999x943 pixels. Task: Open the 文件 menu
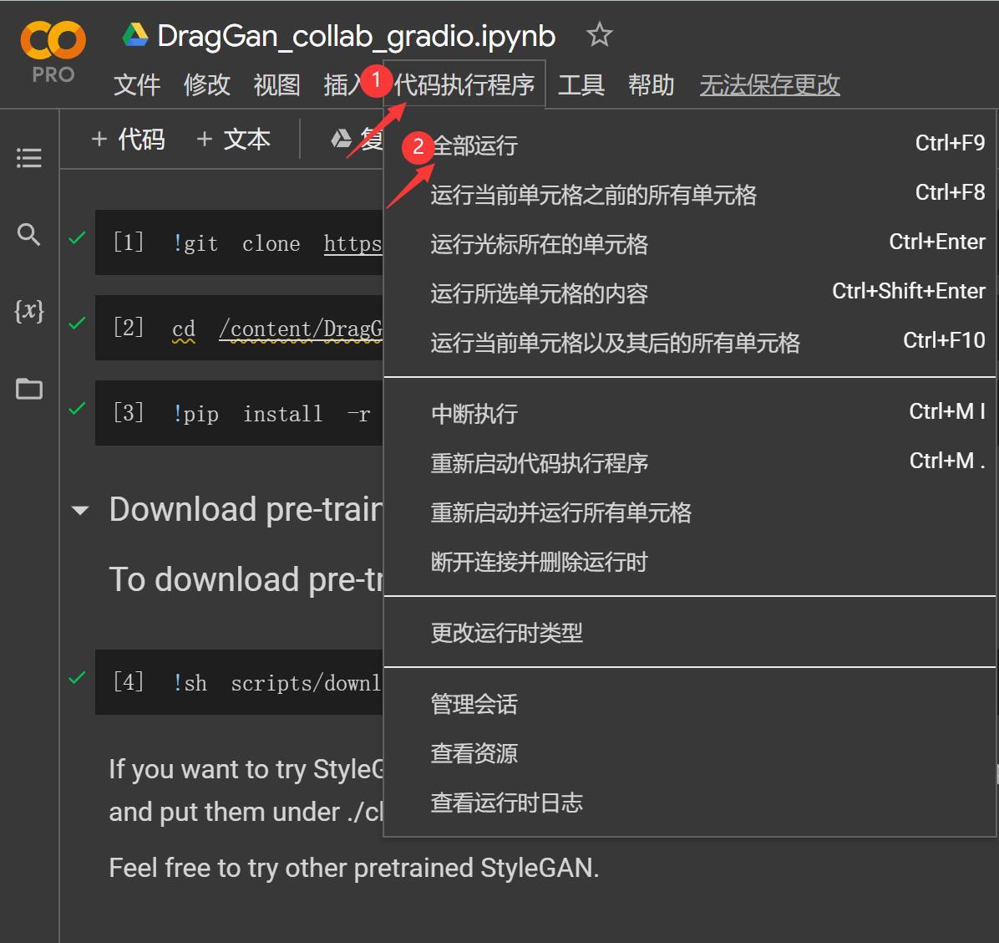coord(137,84)
